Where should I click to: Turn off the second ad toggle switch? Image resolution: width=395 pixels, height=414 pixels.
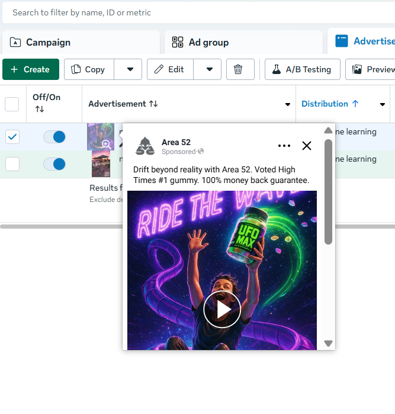click(x=54, y=164)
